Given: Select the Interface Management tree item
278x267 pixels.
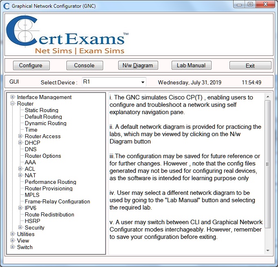Looking at the screenshot, I should (x=44, y=97).
